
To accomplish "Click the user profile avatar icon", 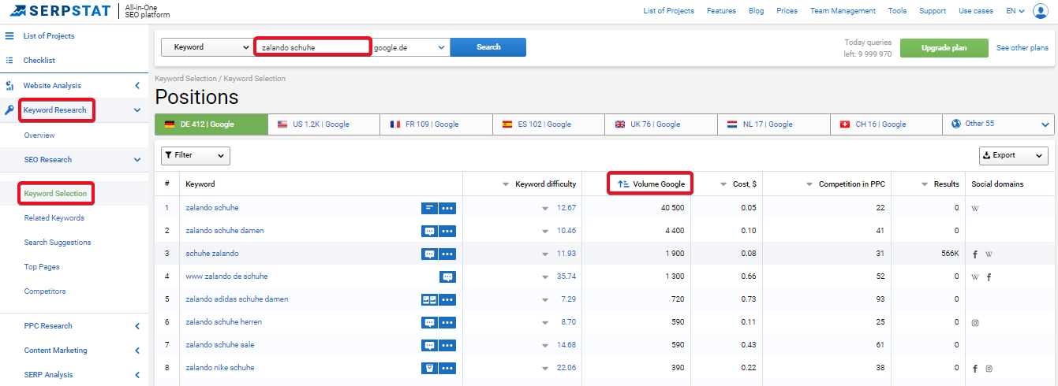I will 1041,11.
